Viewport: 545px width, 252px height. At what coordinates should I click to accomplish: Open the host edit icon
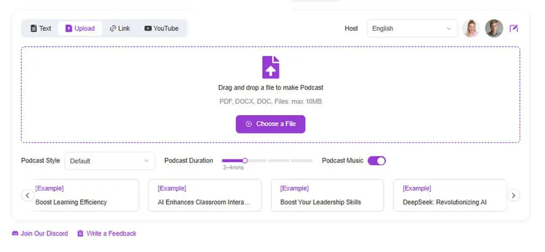[x=514, y=29]
